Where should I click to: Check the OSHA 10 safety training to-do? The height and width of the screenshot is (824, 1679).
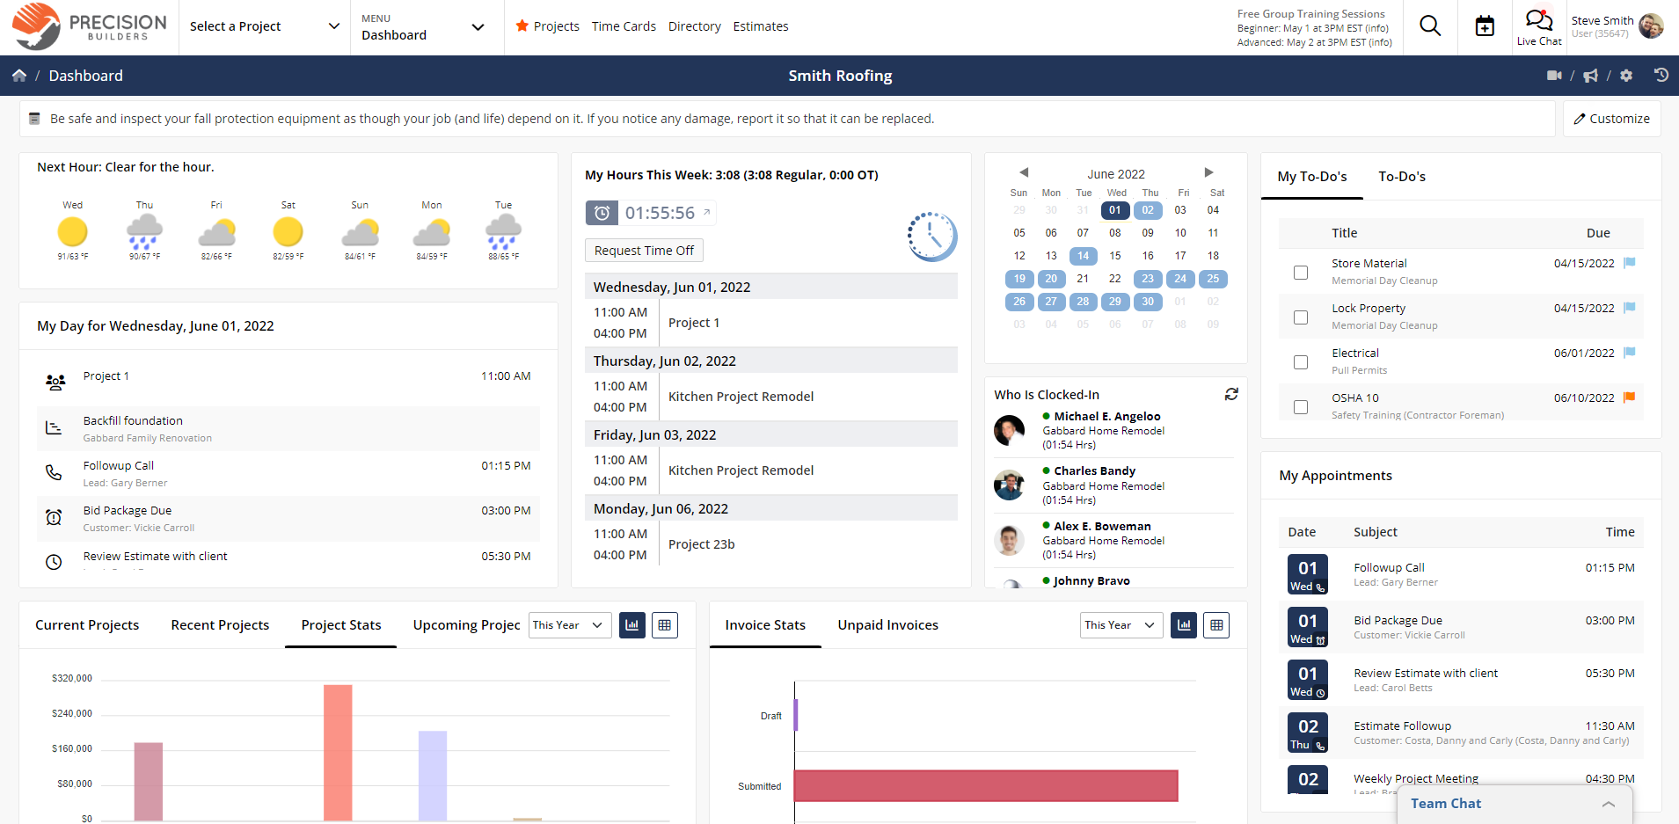pyautogui.click(x=1301, y=406)
